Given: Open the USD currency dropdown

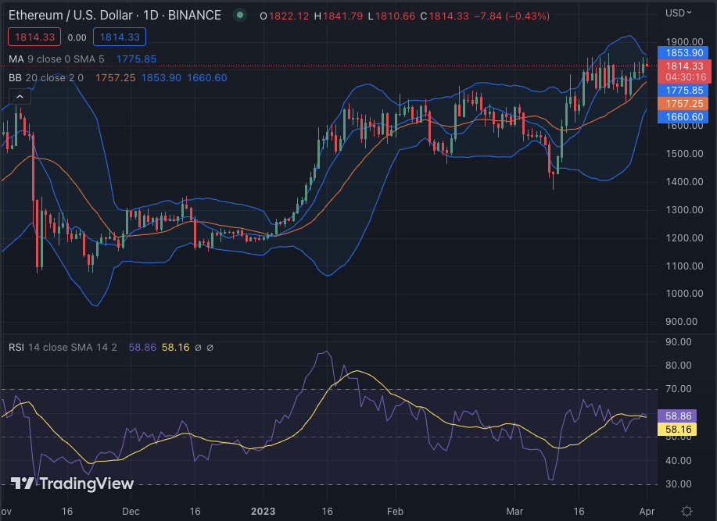Looking at the screenshot, I should tap(678, 13).
